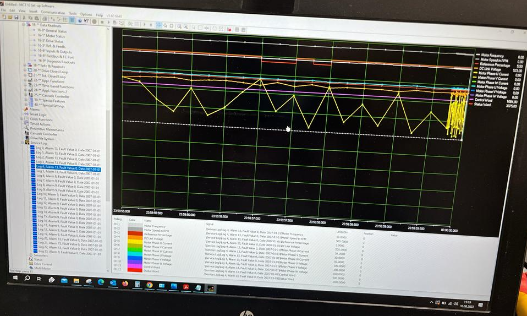Expand the 18-** Info & Readouts node
The image size is (527, 316).
coord(25,65)
